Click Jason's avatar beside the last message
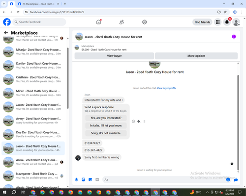Screen dimensions: 246x196 [x=78, y=158]
